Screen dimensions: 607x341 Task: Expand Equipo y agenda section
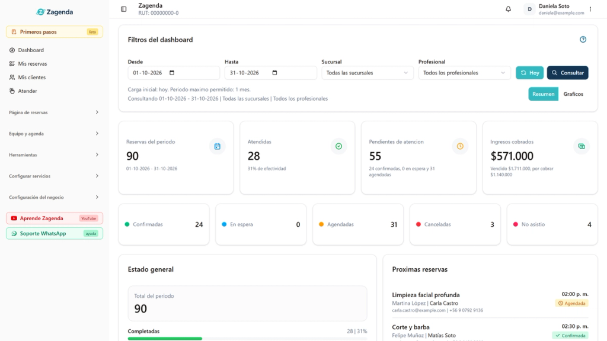[x=54, y=134]
